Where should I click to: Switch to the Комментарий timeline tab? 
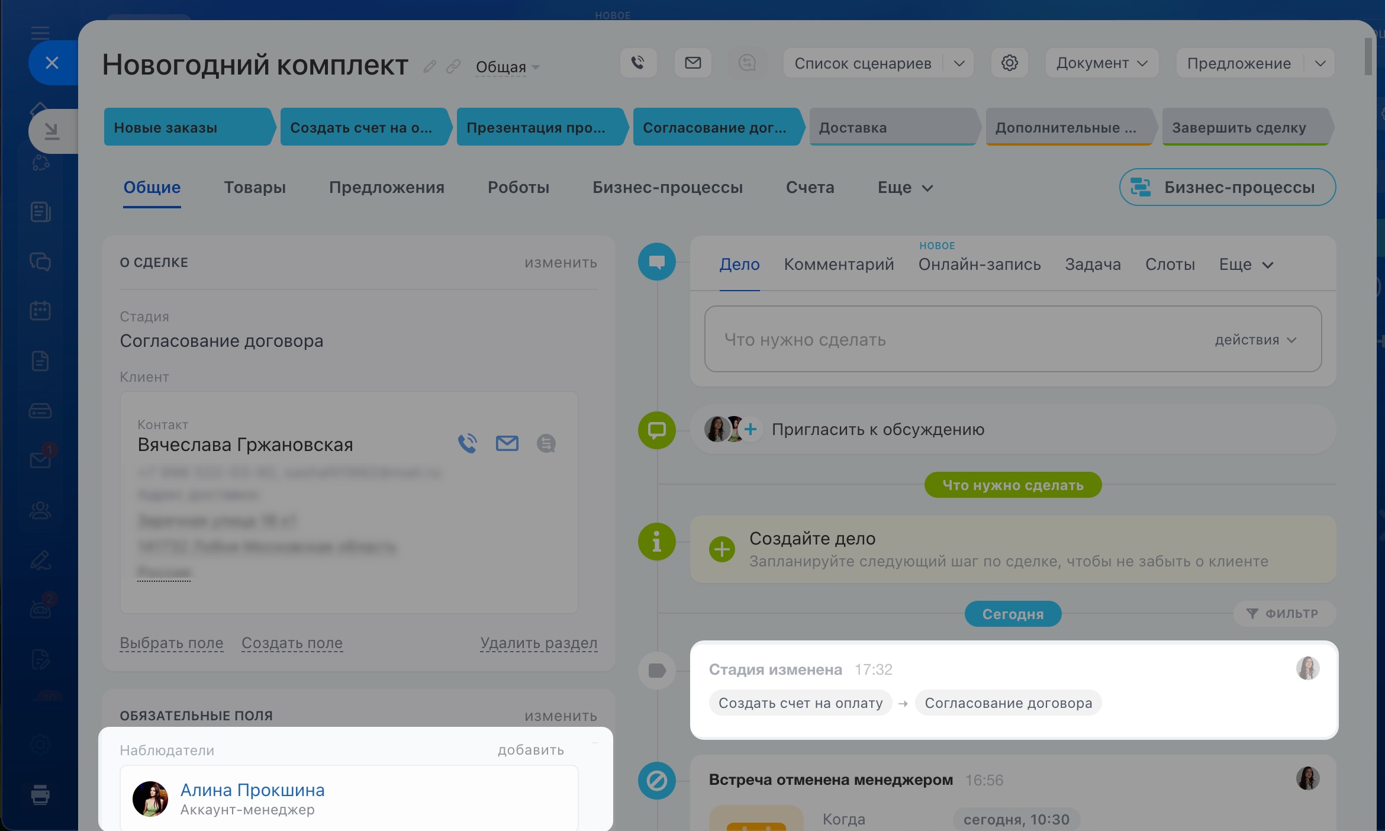(x=839, y=265)
